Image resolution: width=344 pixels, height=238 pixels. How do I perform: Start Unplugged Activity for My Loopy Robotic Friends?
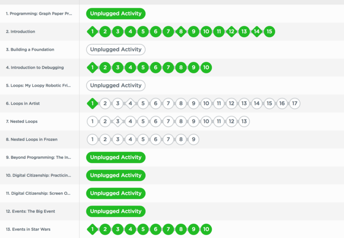(x=115, y=86)
